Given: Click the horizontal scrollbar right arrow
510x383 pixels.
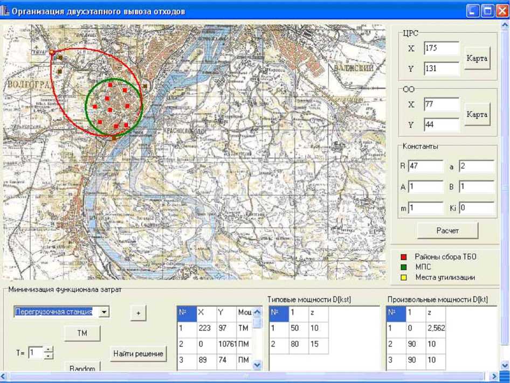Looking at the screenshot, I should (494, 377).
